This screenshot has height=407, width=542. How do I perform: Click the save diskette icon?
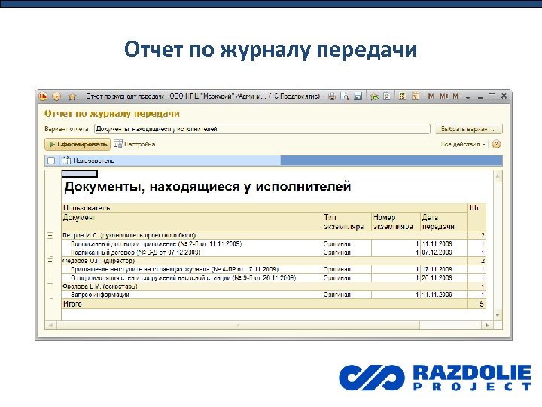(x=358, y=96)
